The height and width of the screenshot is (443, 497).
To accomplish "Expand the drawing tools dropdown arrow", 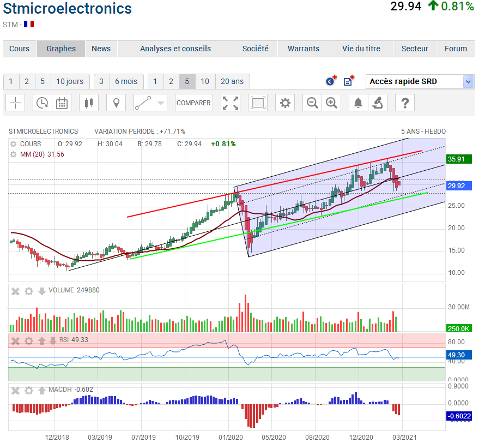I will (161, 103).
